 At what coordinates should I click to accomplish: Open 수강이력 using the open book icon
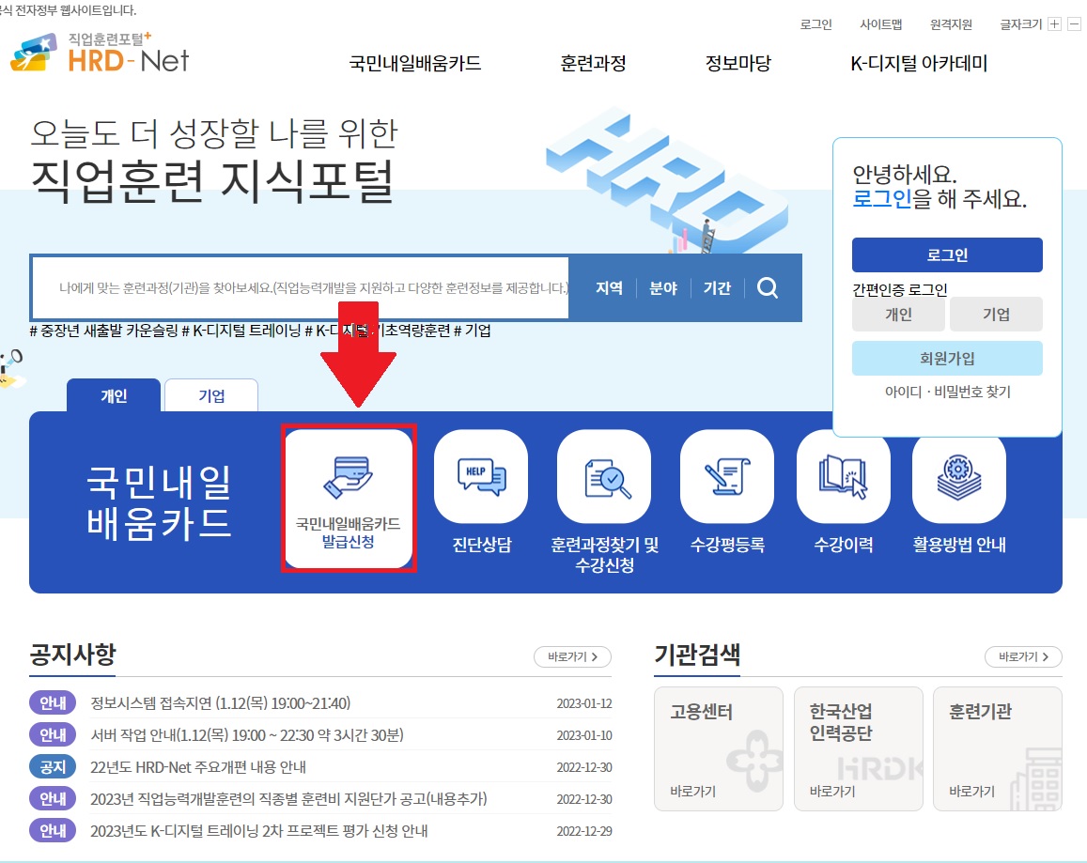click(x=843, y=477)
